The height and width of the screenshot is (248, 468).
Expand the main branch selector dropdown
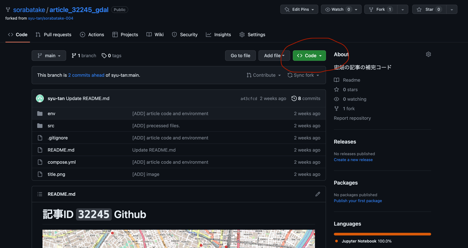[49, 56]
